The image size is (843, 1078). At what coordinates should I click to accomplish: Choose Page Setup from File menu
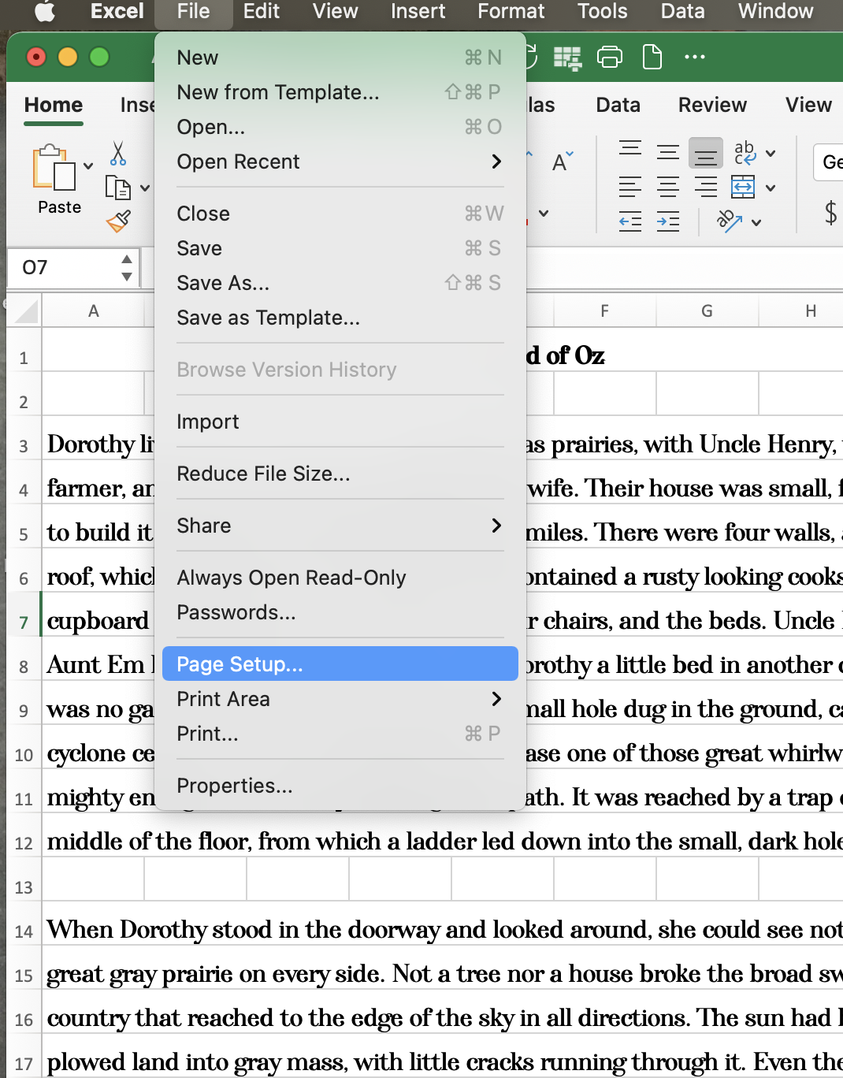[x=340, y=664]
